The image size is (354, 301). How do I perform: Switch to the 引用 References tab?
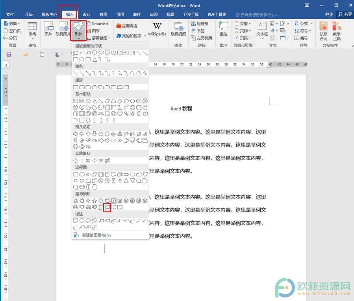coord(120,15)
